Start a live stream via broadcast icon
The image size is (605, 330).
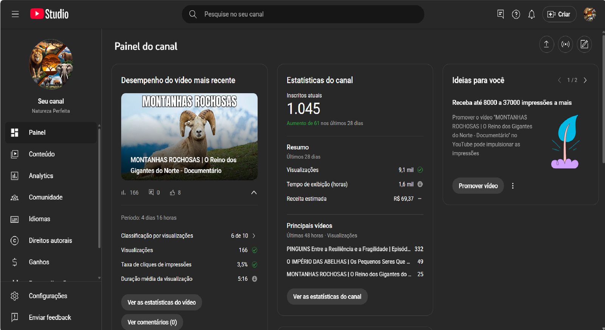pos(565,44)
